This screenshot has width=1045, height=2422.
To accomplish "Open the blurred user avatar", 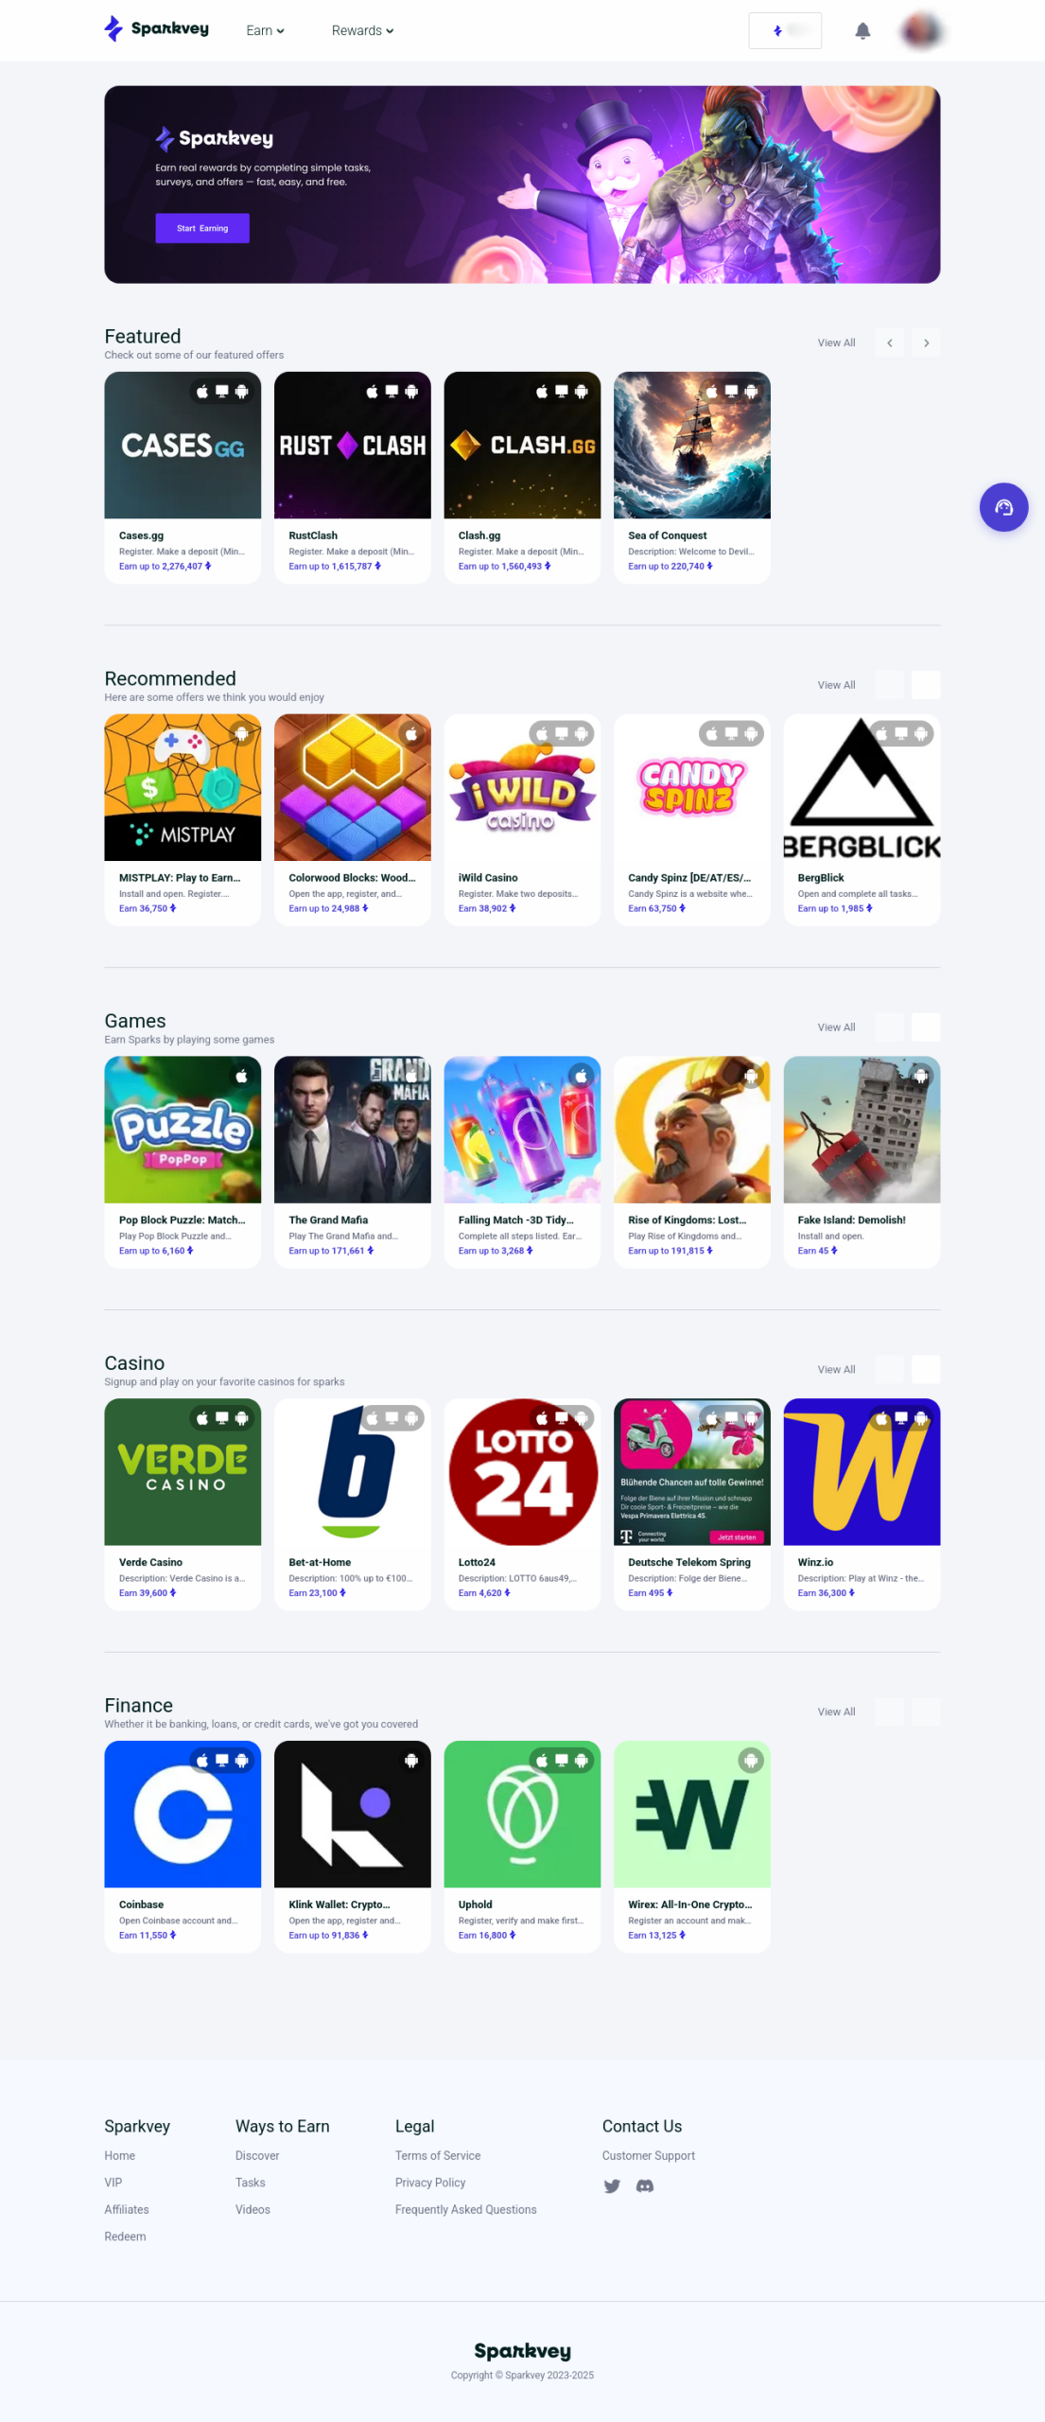I will [921, 31].
